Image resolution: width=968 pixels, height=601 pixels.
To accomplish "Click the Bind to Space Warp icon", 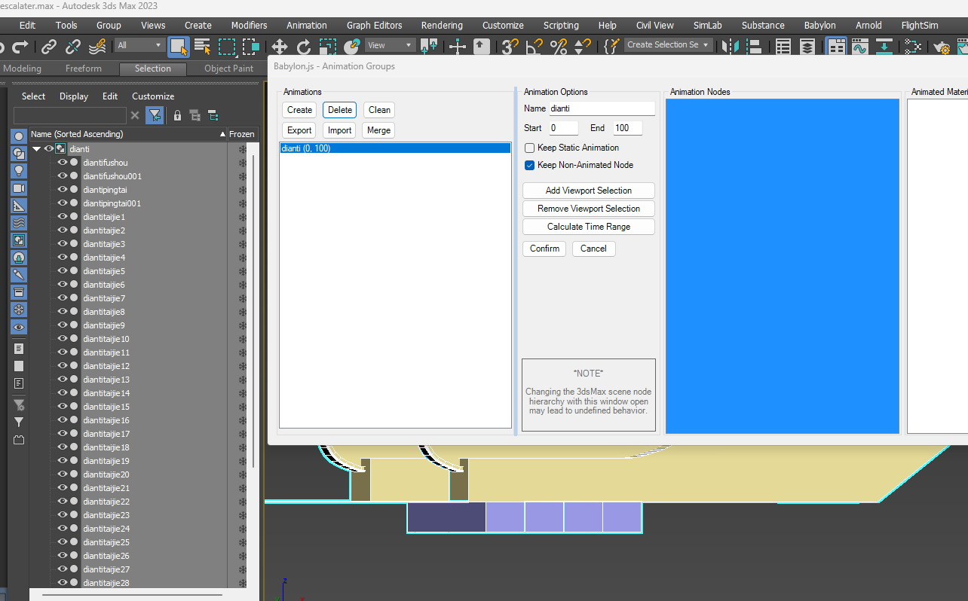I will [x=97, y=47].
